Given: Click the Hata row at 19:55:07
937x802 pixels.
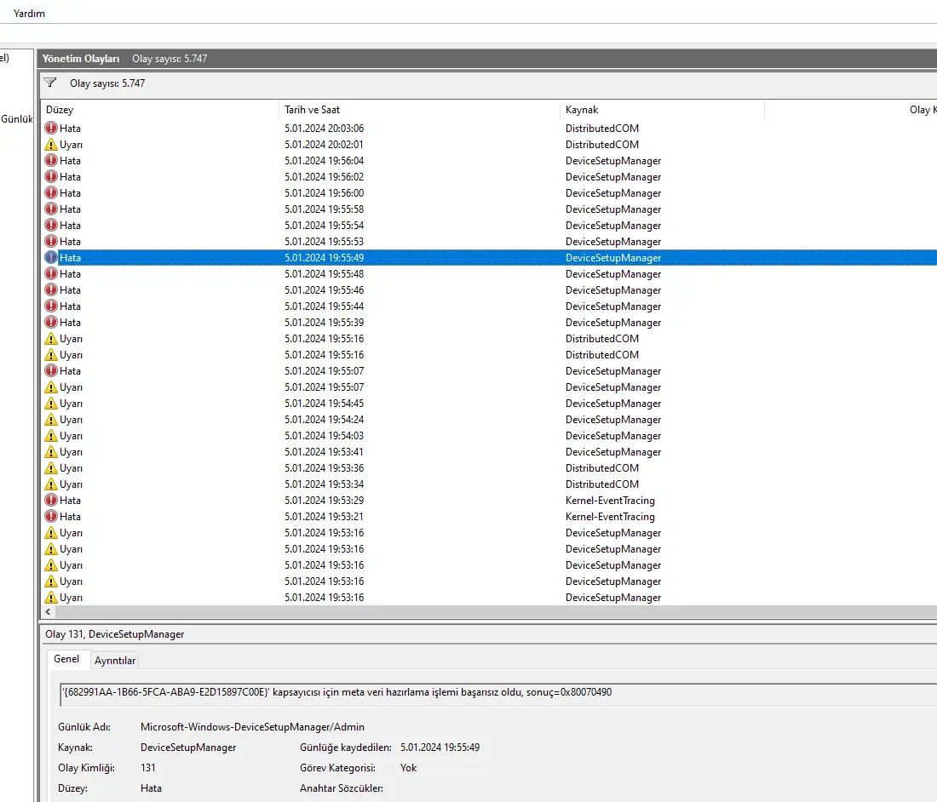Looking at the screenshot, I should pyautogui.click(x=490, y=371).
